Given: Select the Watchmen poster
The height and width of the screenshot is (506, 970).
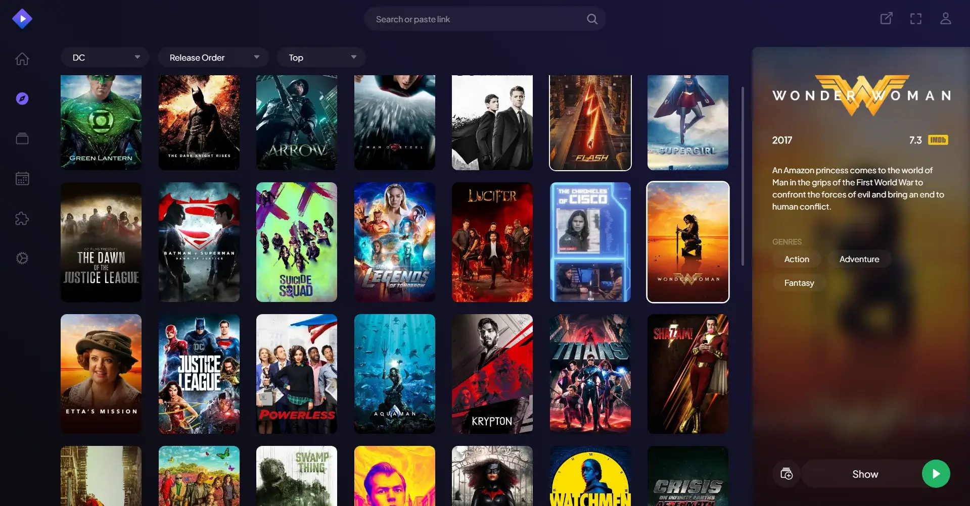Looking at the screenshot, I should [590, 476].
